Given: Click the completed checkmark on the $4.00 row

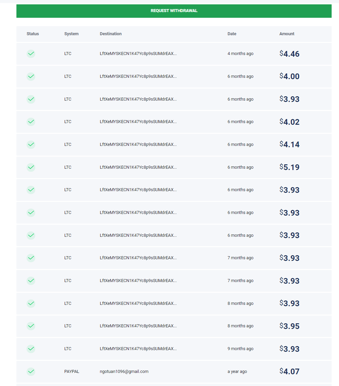Looking at the screenshot, I should tap(31, 76).
